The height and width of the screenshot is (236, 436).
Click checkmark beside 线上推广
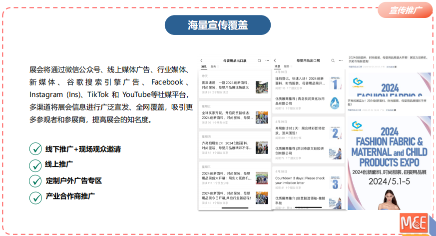tap(35, 164)
